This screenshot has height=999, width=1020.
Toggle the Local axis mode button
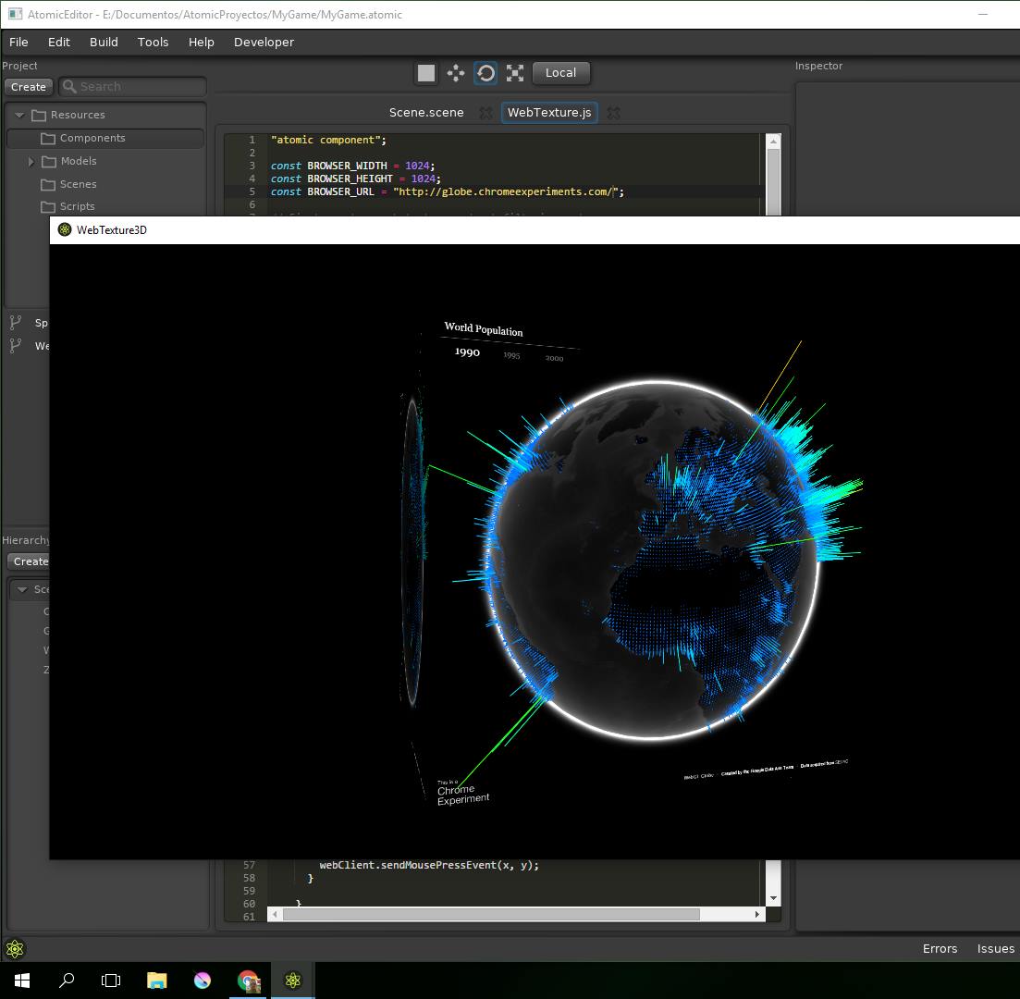560,73
